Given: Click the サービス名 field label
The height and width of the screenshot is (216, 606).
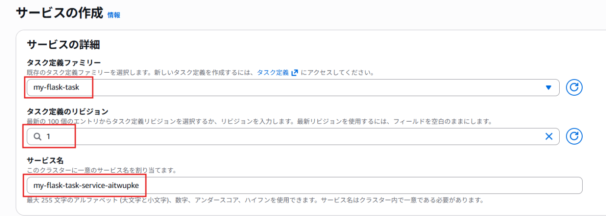Looking at the screenshot, I should click(45, 161).
